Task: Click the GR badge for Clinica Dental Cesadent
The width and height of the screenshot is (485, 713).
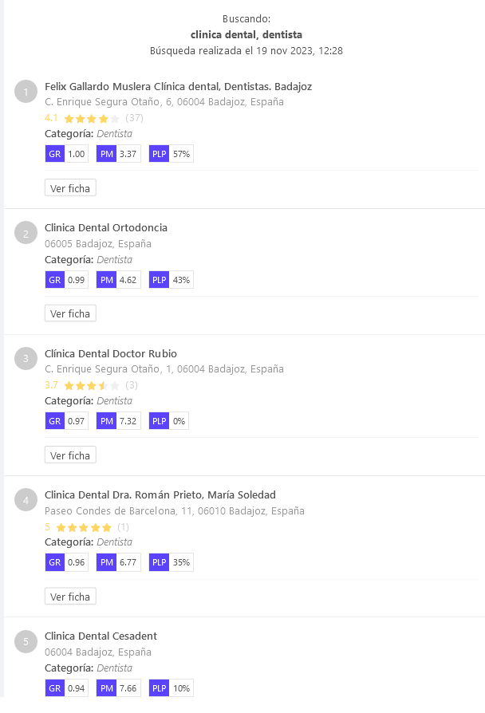Action: point(55,688)
